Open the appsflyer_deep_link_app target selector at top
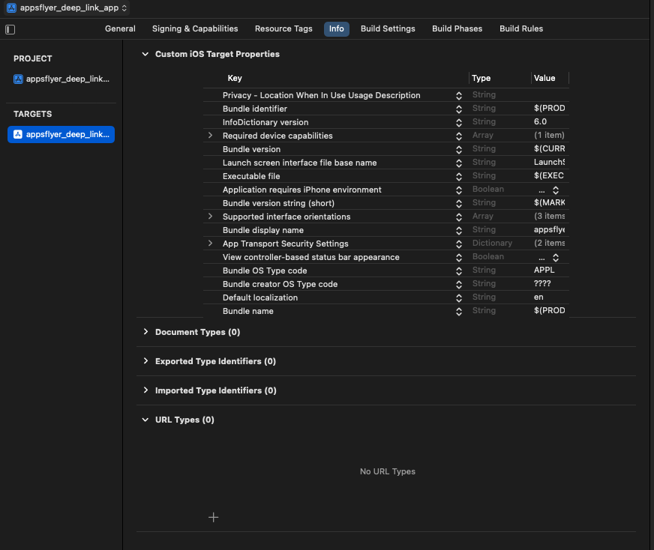 coord(67,8)
